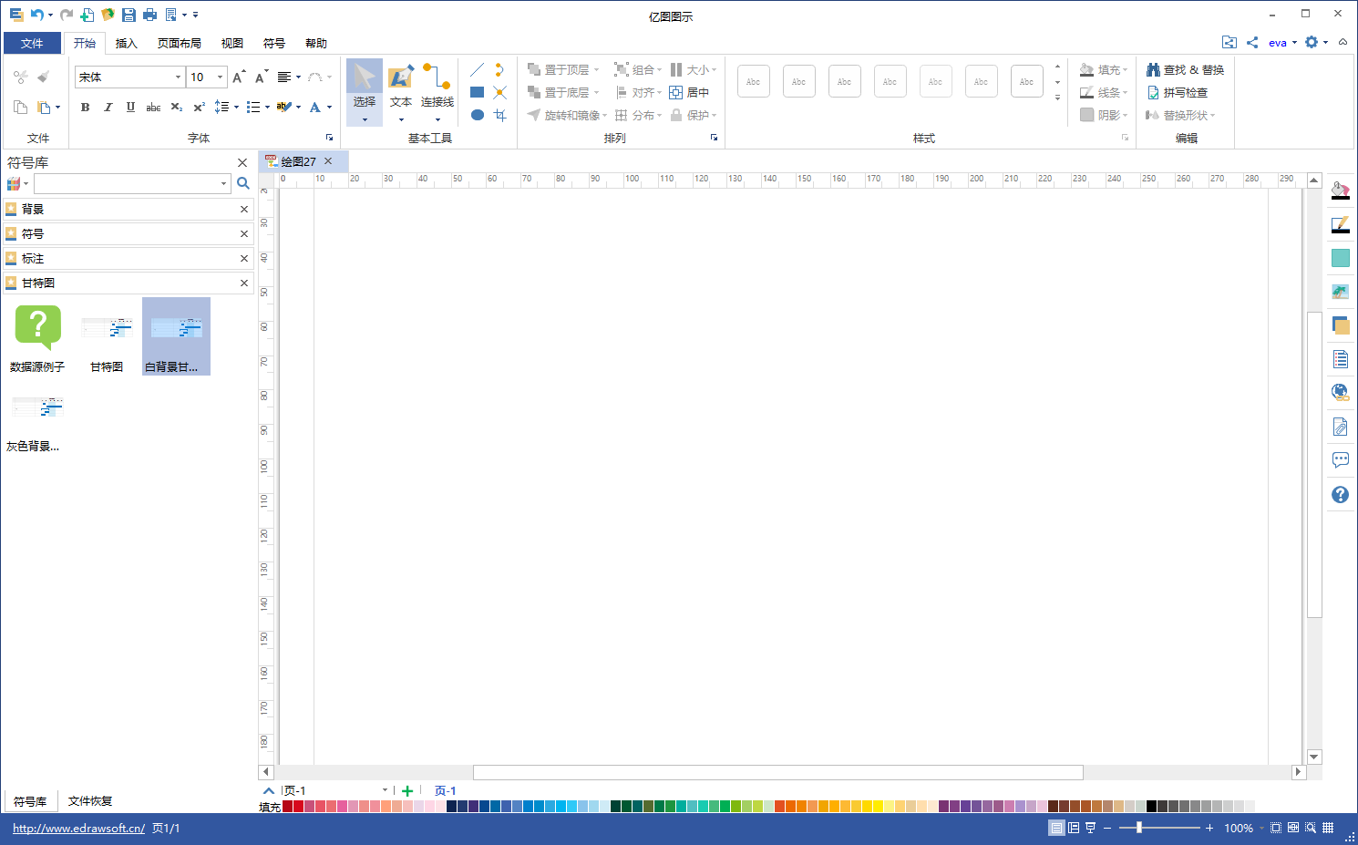Click the horizontal scrollbar thumb
The width and height of the screenshot is (1358, 845).
(777, 772)
